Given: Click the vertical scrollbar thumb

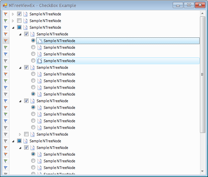Looking at the screenshot, I should tap(202, 74).
